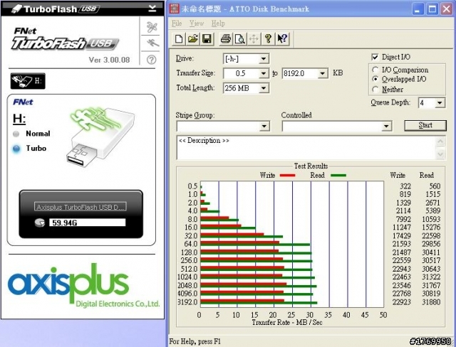
Task: Maximize the ATTO Disk Benchmark window
Action: pyautogui.click(x=432, y=9)
